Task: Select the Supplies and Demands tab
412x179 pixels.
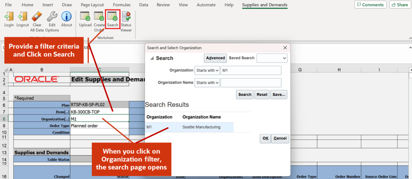Action: pyautogui.click(x=265, y=5)
